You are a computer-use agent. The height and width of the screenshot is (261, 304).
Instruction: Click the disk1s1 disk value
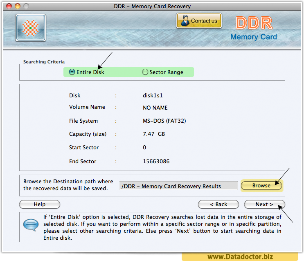[x=153, y=95]
